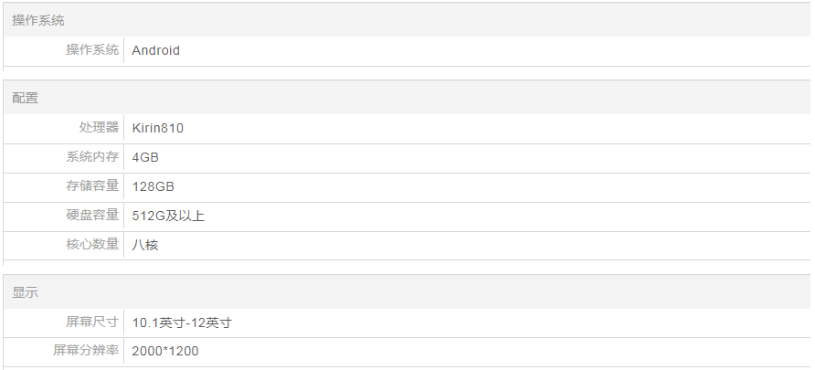Image resolution: width=815 pixels, height=370 pixels.
Task: Click the 屏幕尺寸 row label
Action: pos(92,322)
